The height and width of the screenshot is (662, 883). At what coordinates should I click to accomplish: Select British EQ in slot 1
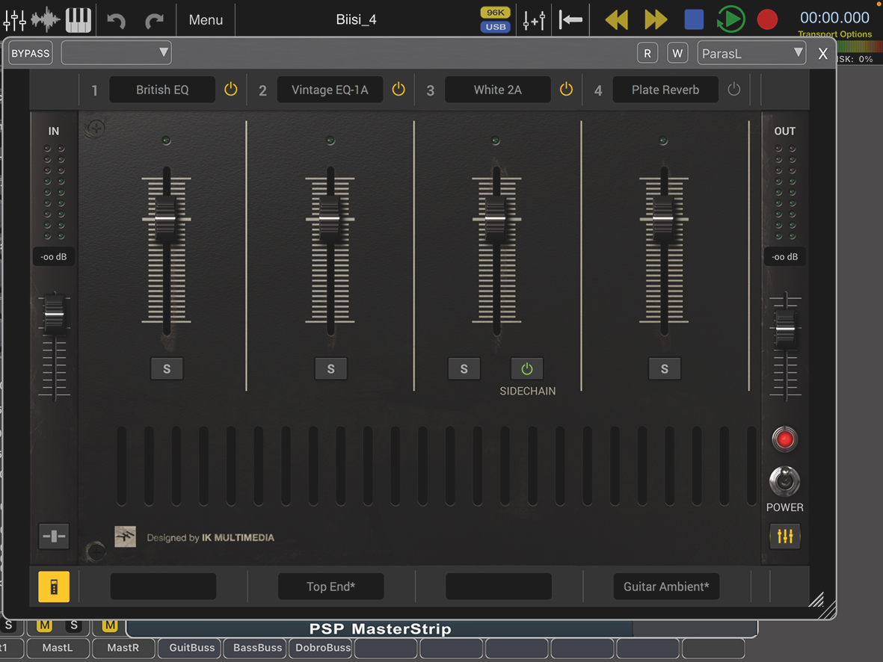[162, 90]
